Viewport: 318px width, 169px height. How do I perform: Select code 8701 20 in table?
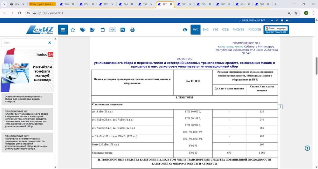coord(193,152)
